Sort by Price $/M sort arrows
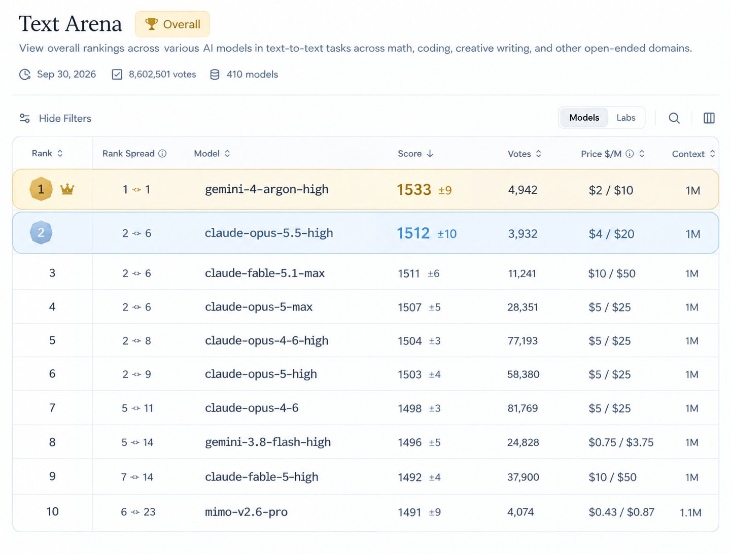 (x=642, y=153)
